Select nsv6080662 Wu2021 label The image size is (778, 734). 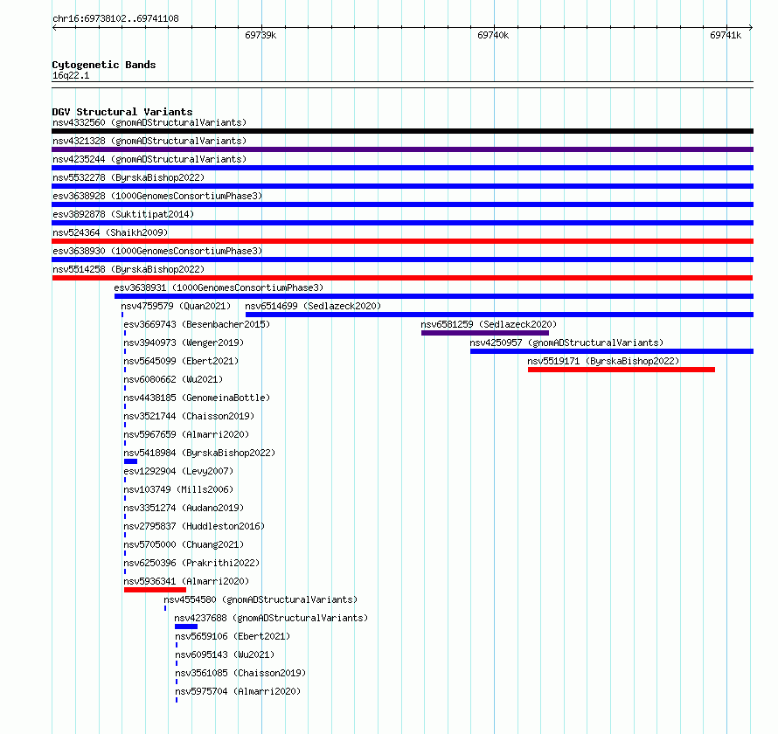(173, 379)
